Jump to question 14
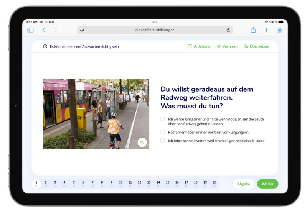 tap(158, 184)
